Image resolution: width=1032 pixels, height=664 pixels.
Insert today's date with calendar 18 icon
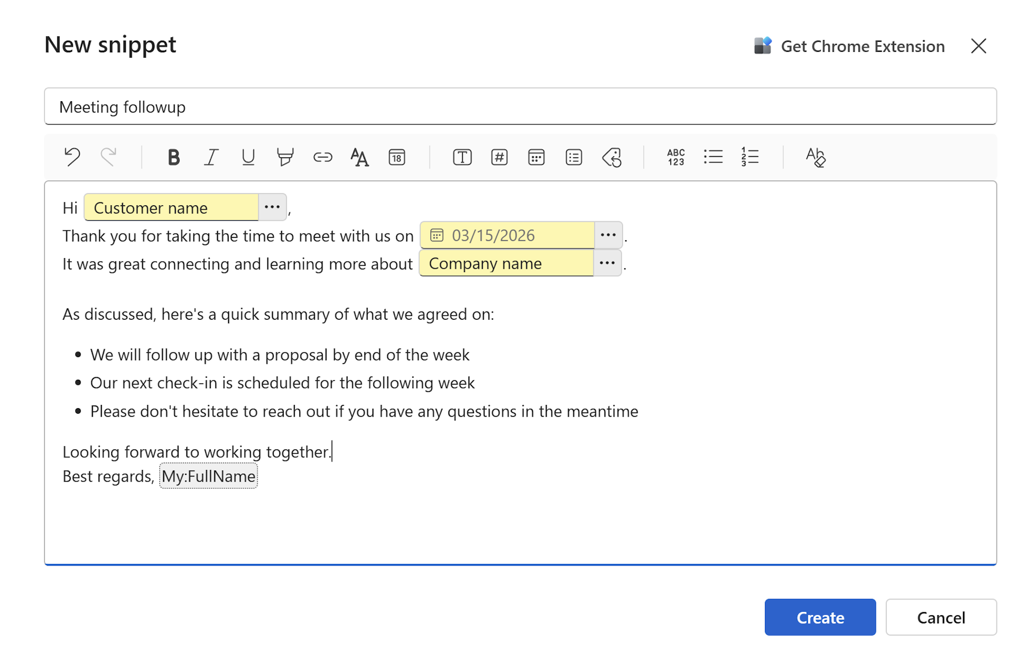tap(397, 157)
